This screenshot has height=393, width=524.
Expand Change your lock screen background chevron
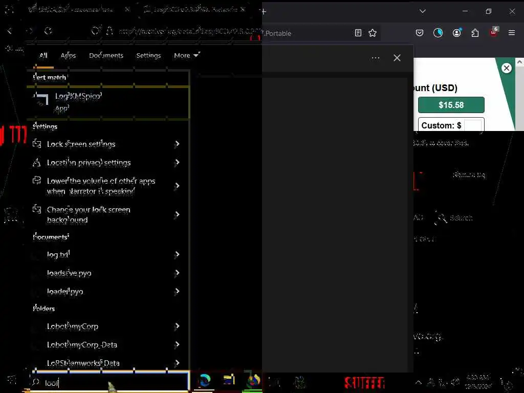(177, 214)
